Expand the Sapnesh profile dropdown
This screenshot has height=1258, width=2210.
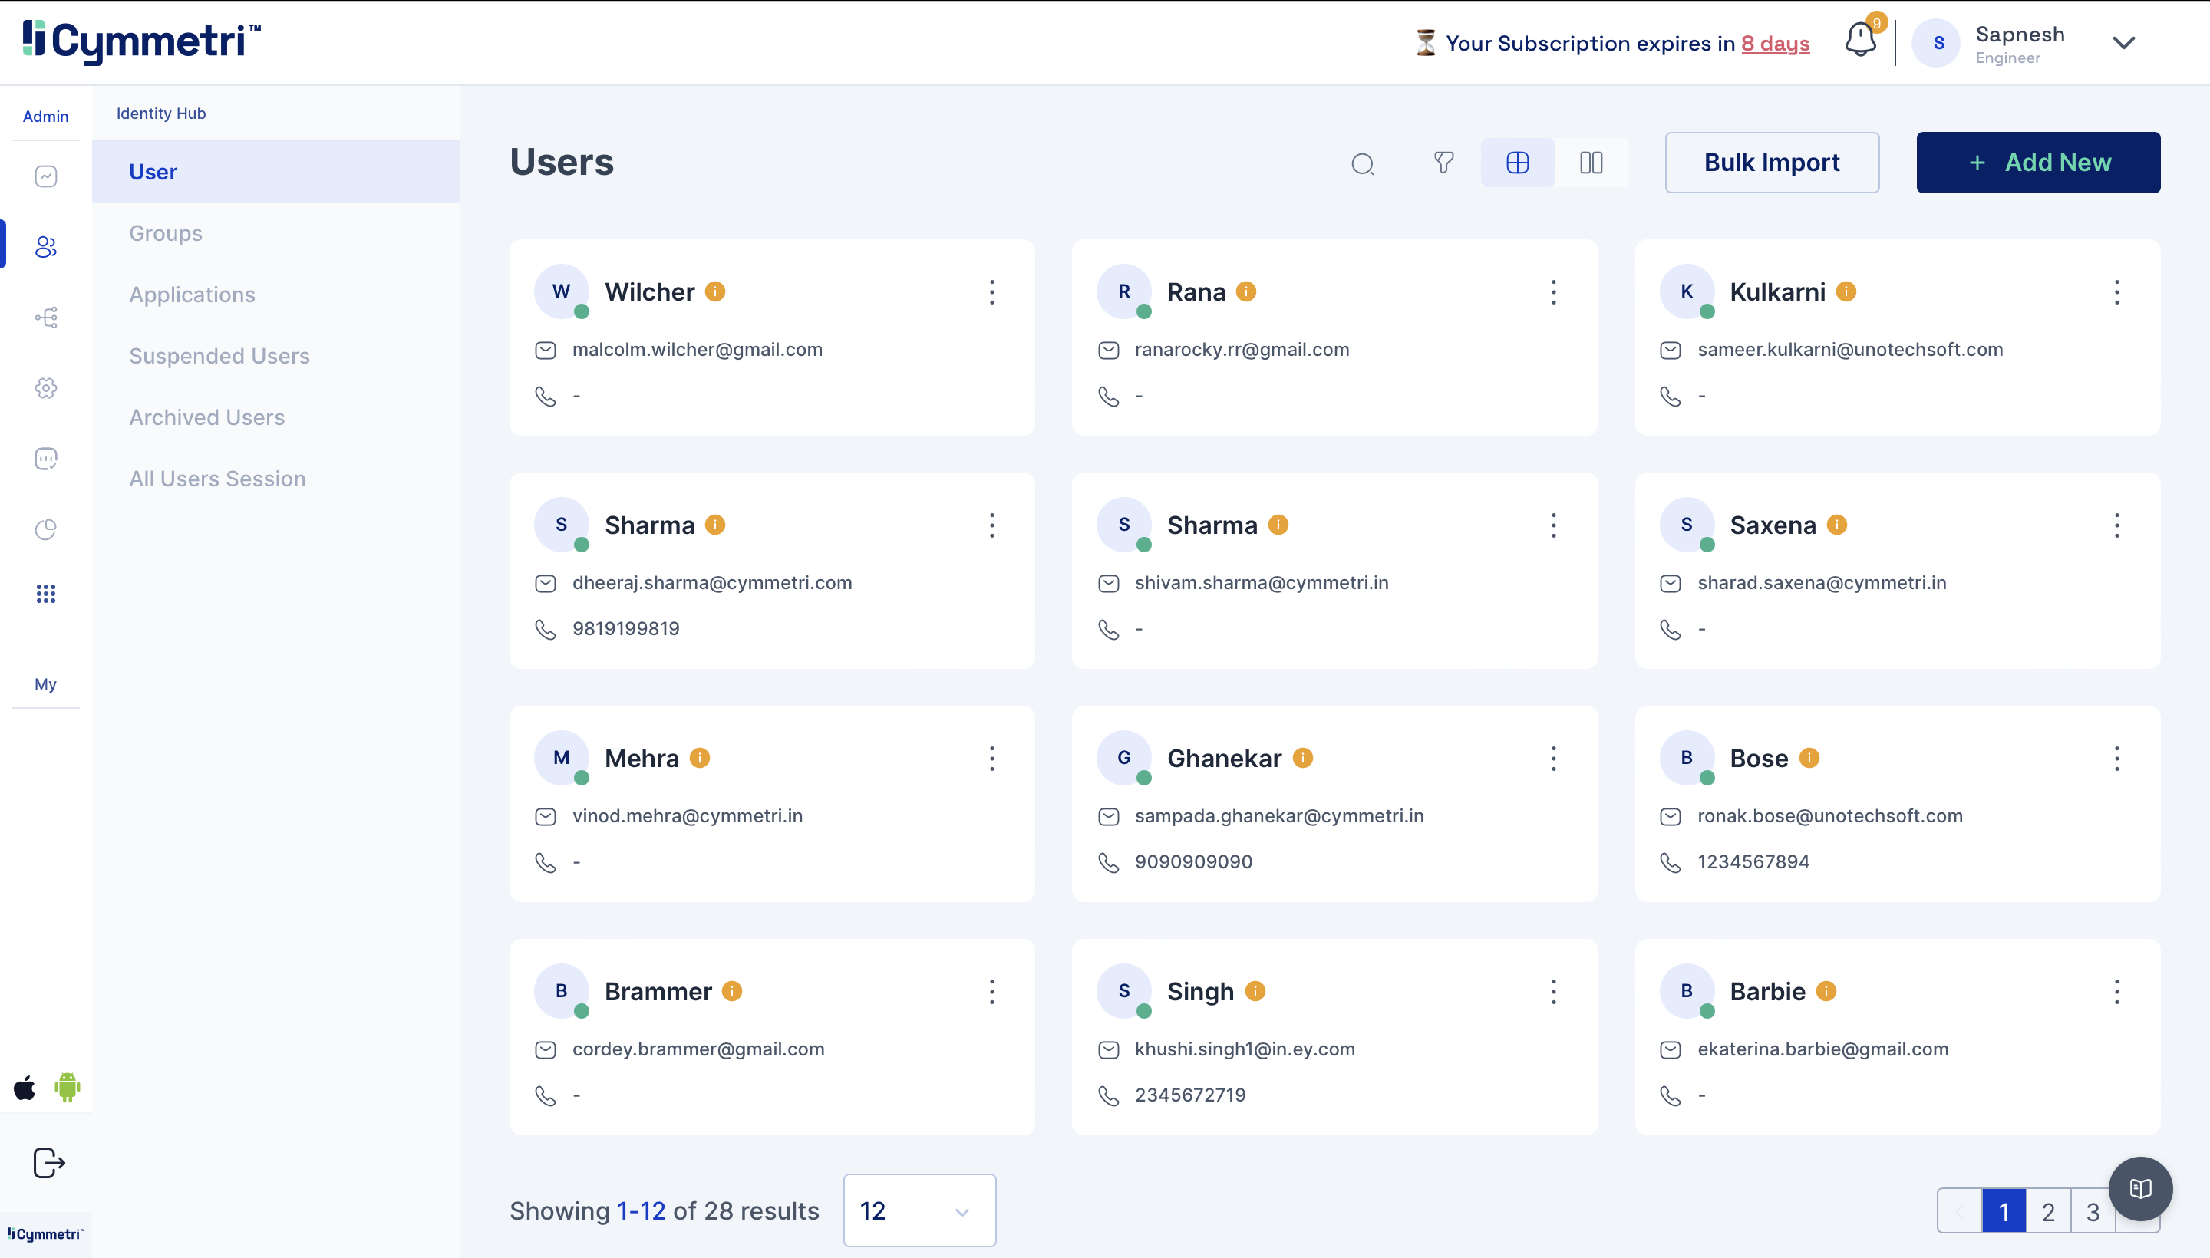point(2123,43)
